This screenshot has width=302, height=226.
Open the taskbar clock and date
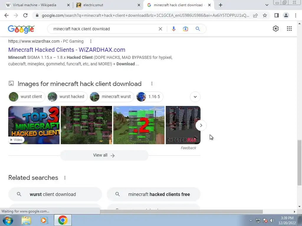[287, 220]
